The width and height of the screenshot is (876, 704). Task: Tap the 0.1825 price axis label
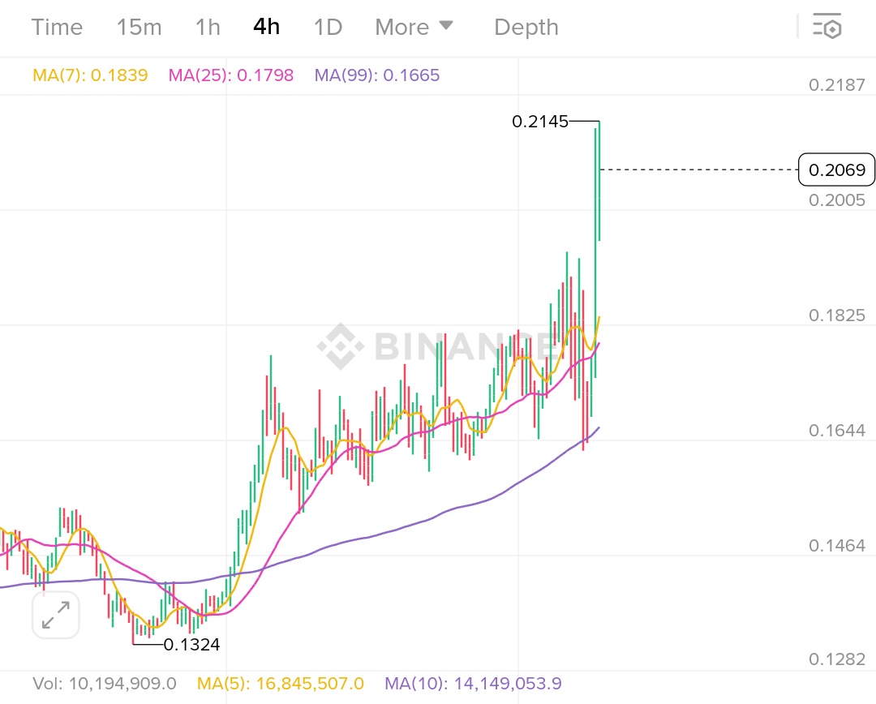tap(837, 316)
